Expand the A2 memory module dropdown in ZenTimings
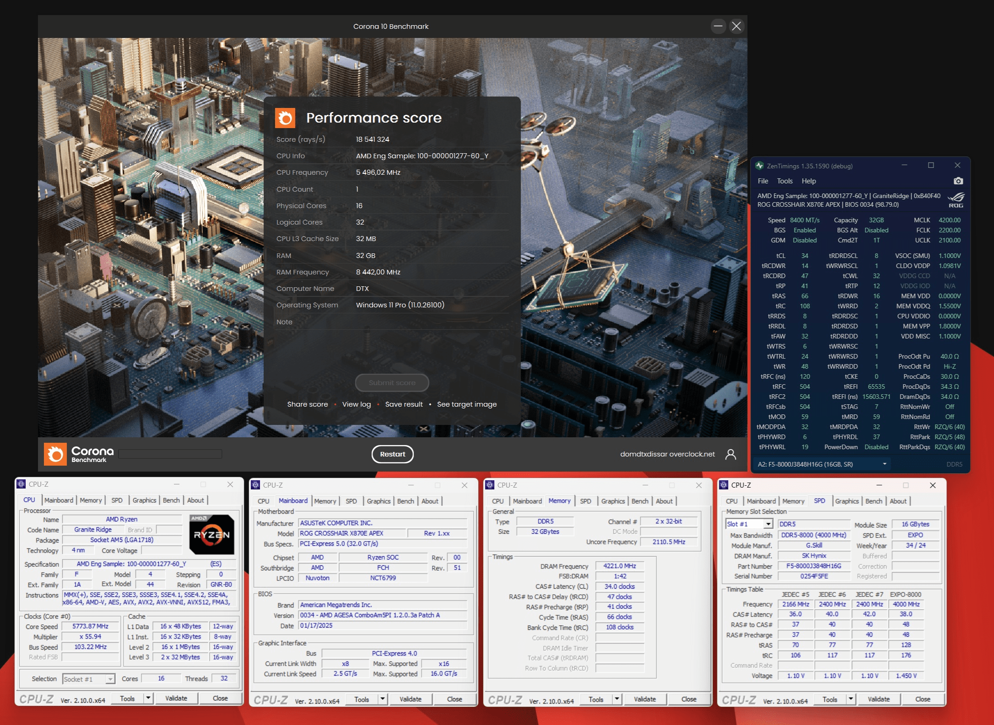Screen dimensions: 994x725 (x=885, y=464)
